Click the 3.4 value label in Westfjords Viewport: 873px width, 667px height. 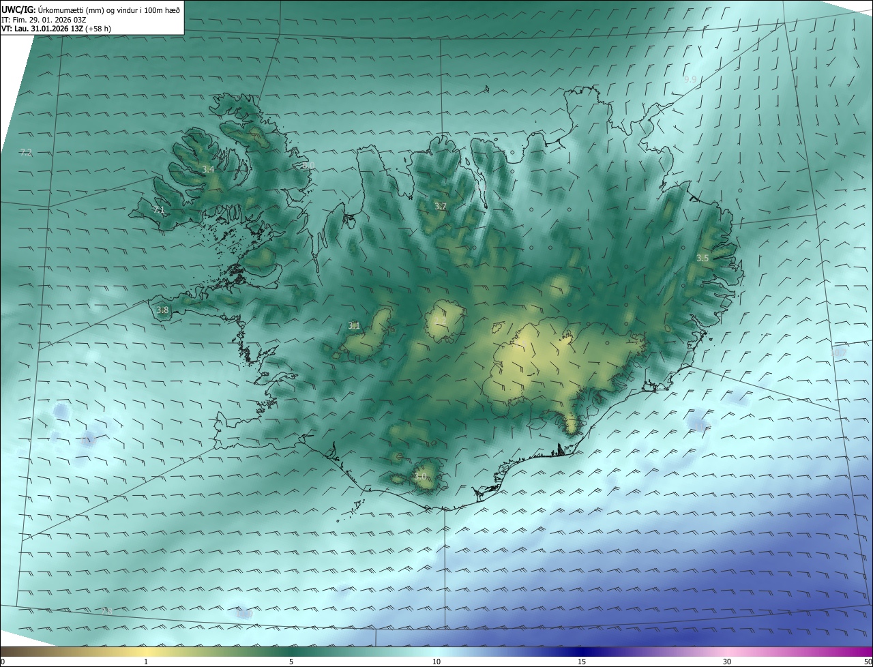coord(208,169)
